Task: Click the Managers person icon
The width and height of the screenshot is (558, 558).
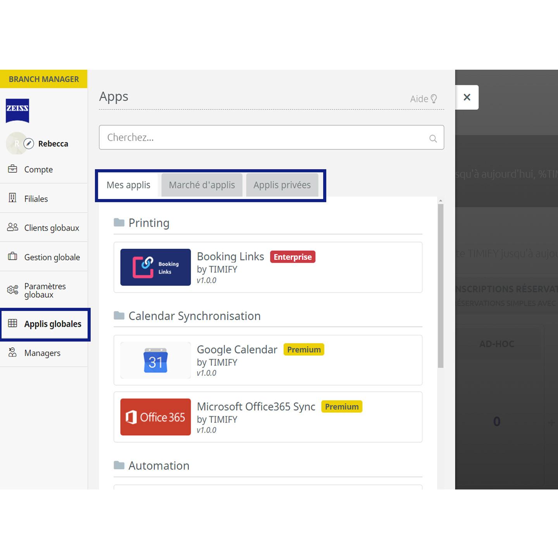Action: point(12,352)
